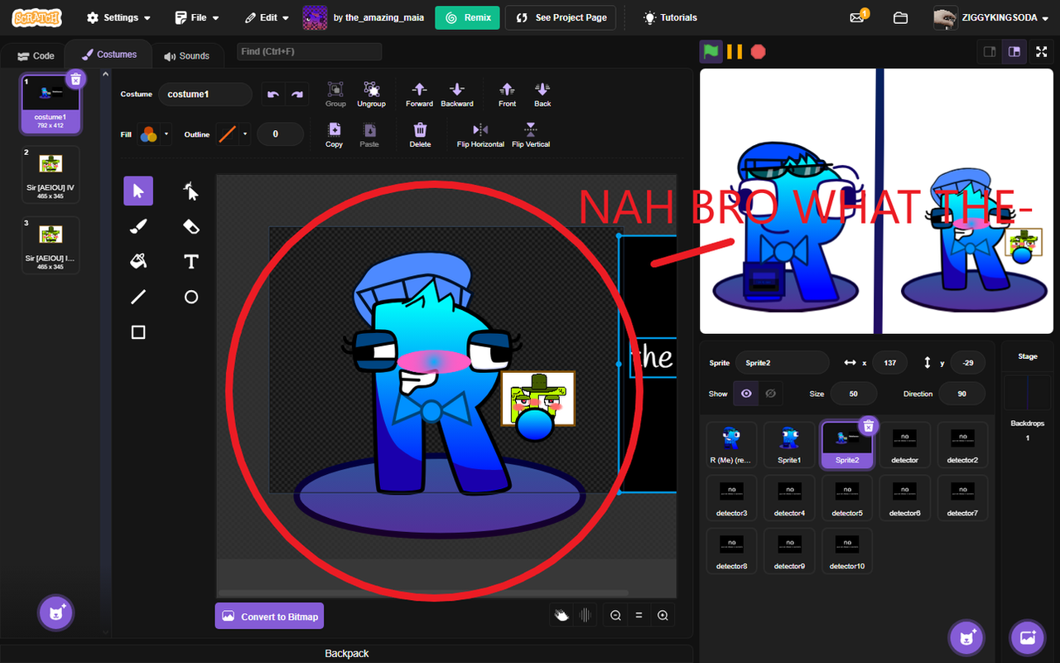This screenshot has width=1060, height=663.
Task: Open ZIGGYKINGSODA account dropdown
Action: (x=992, y=17)
